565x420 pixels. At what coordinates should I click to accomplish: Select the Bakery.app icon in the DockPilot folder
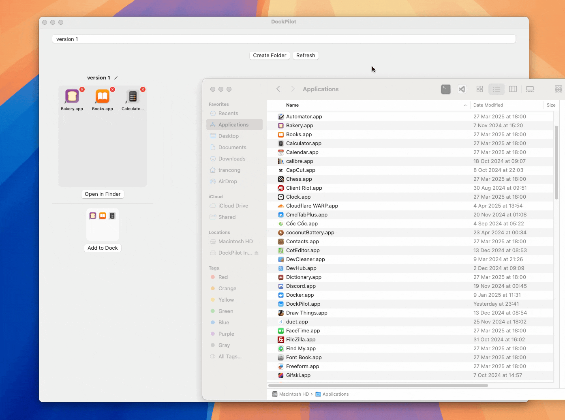pyautogui.click(x=72, y=96)
